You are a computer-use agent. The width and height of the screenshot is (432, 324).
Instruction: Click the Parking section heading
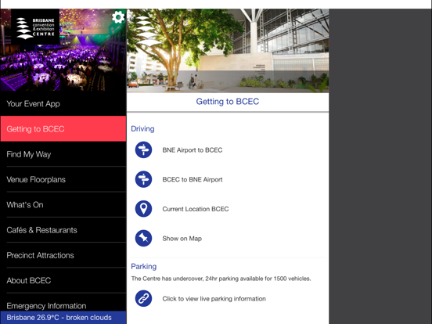point(144,266)
